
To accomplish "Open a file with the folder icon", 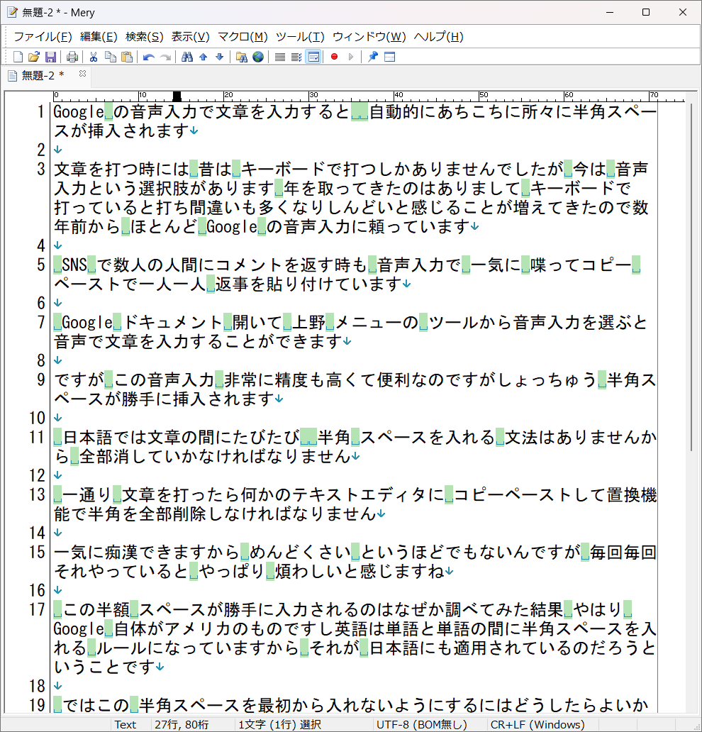I will coord(33,57).
